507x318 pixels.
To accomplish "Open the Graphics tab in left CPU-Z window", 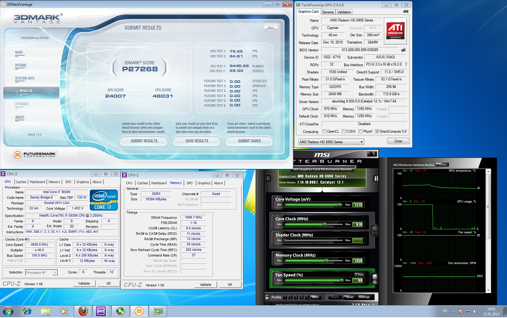I will [83, 182].
